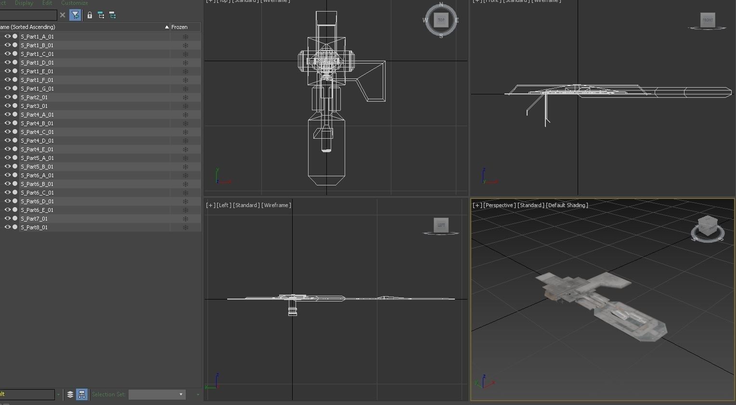Click object type dot of S_Part4_D_01
This screenshot has width=736, height=405.
tap(15, 140)
